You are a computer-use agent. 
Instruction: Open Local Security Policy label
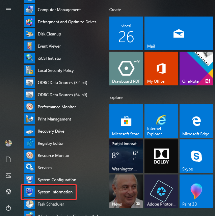point(56,71)
